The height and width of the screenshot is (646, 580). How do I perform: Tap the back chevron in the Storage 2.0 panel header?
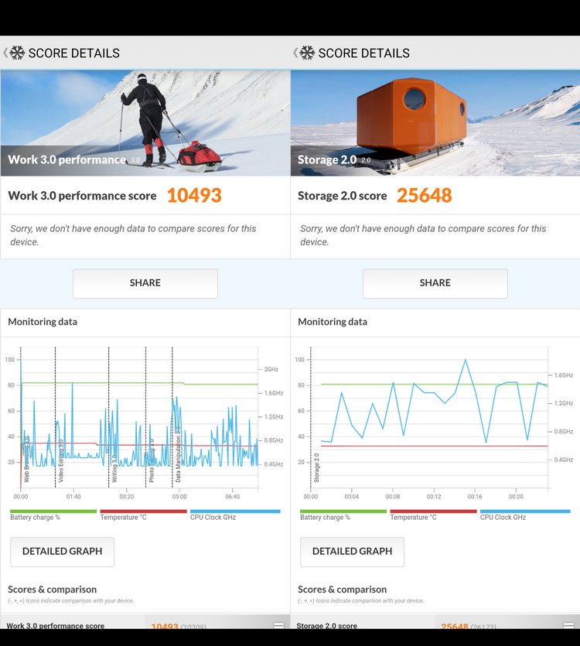[295, 53]
